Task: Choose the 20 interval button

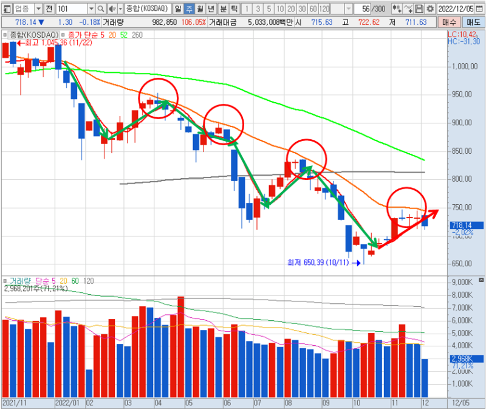Action: point(291,9)
